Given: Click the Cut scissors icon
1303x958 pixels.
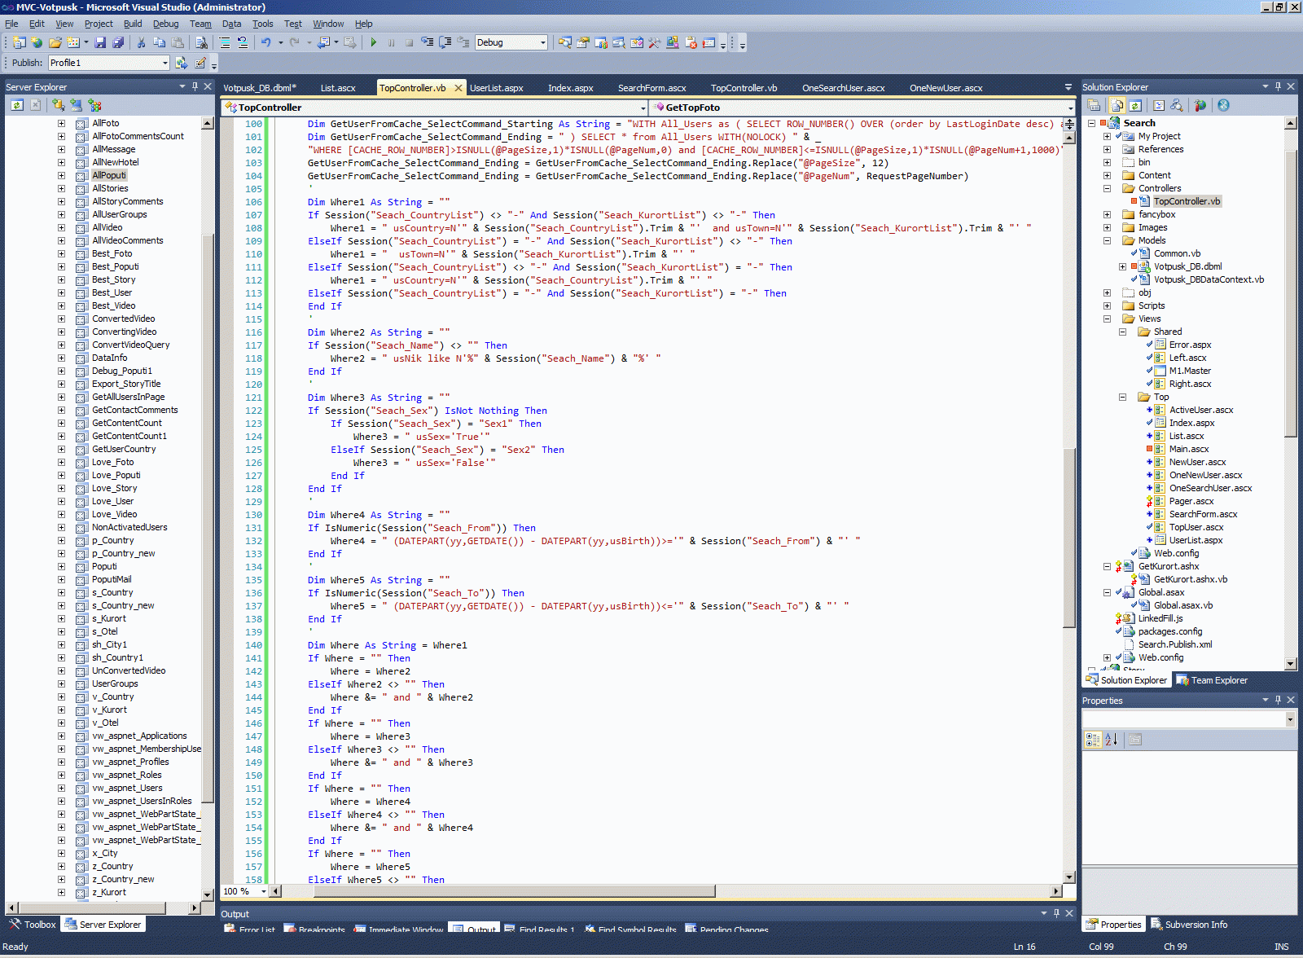Looking at the screenshot, I should point(141,42).
